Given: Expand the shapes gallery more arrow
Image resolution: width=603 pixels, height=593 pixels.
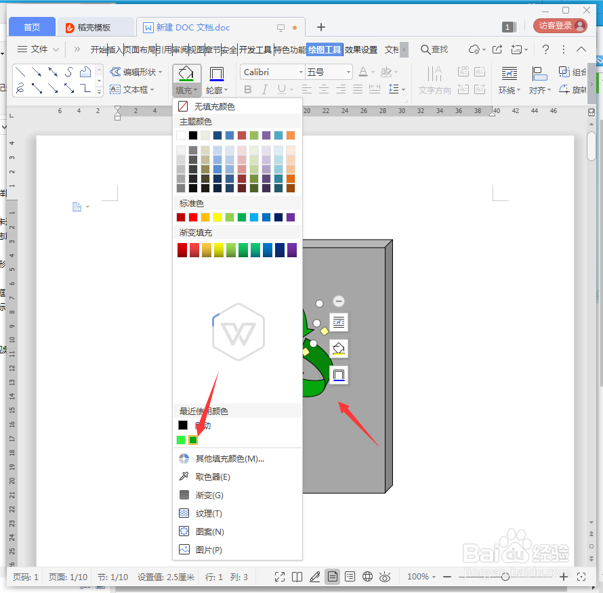Looking at the screenshot, I should click(x=99, y=91).
